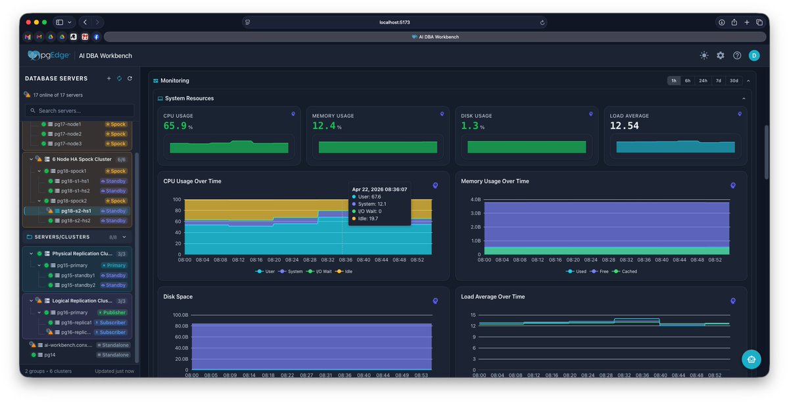This screenshot has height=403, width=789.
Task: Toggle System series in CPU chart legend
Action: (291, 272)
